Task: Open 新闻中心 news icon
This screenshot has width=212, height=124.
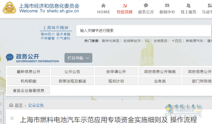Action: pos(167,5)
